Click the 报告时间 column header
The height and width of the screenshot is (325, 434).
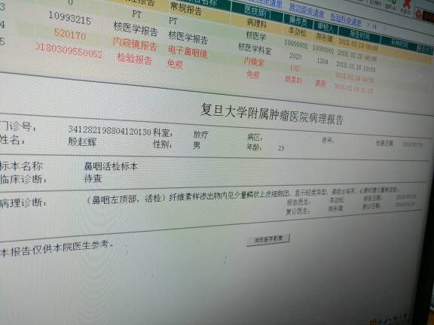[359, 35]
